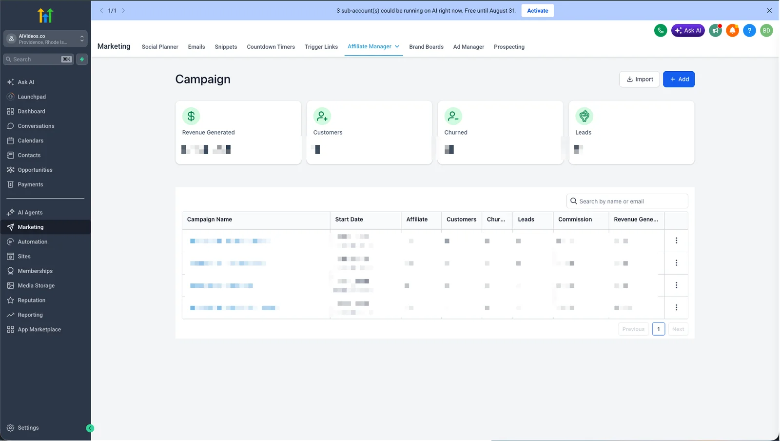The width and height of the screenshot is (780, 441).
Task: Switch to the Countdown Timers tab
Action: 271,47
